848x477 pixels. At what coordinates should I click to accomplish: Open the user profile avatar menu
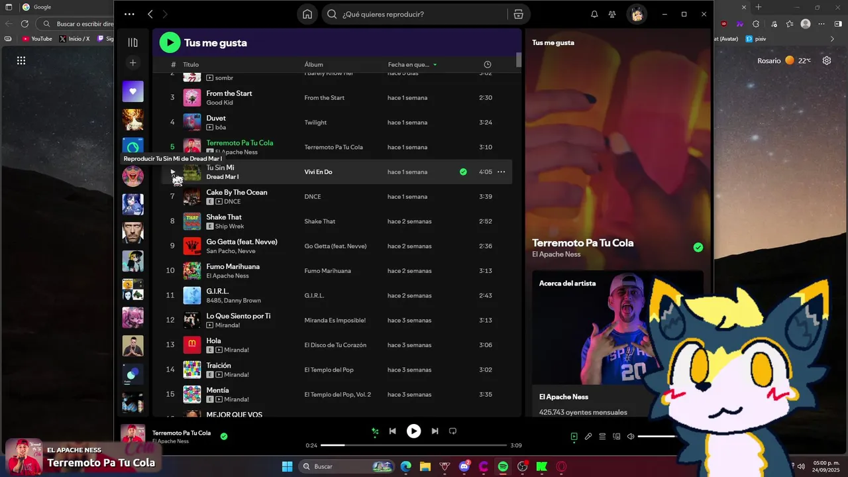[637, 14]
